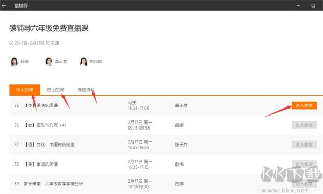The width and height of the screenshot is (323, 194).
Task: Click the 吕娜 name beside first avatar
Action: tap(24, 61)
